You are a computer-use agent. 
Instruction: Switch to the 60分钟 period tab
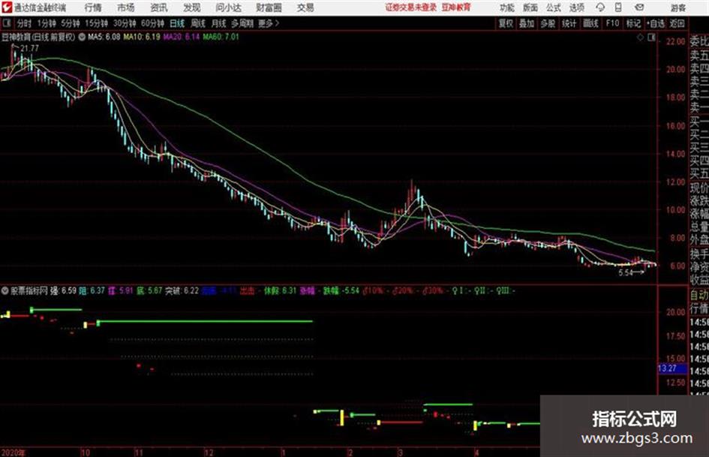[153, 23]
